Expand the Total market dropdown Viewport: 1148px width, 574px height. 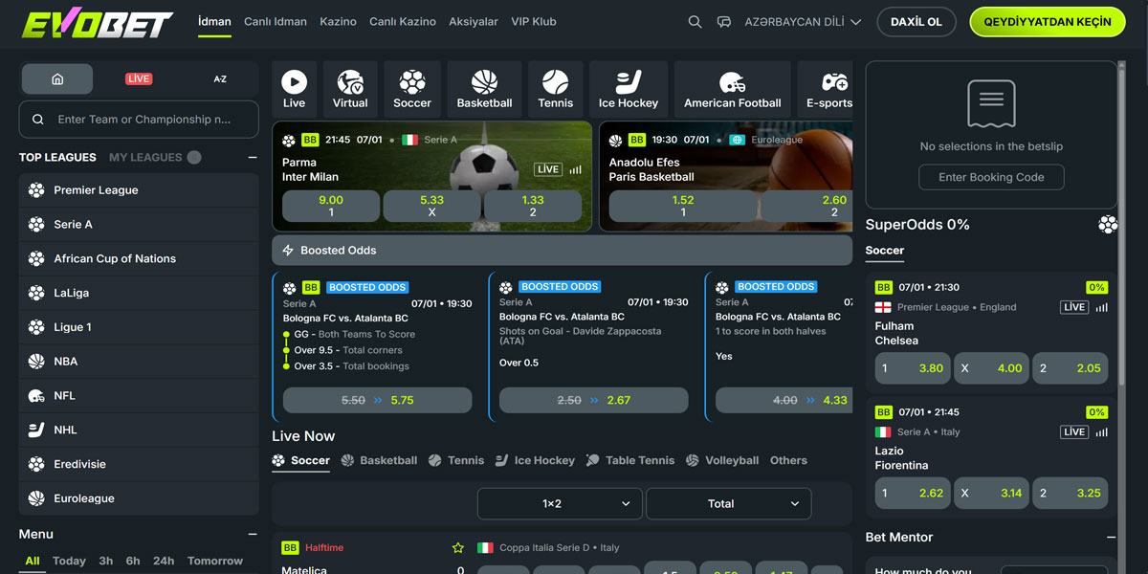(x=728, y=503)
